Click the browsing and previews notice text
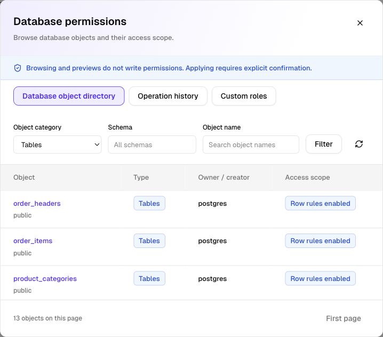383x337 pixels. pos(169,68)
